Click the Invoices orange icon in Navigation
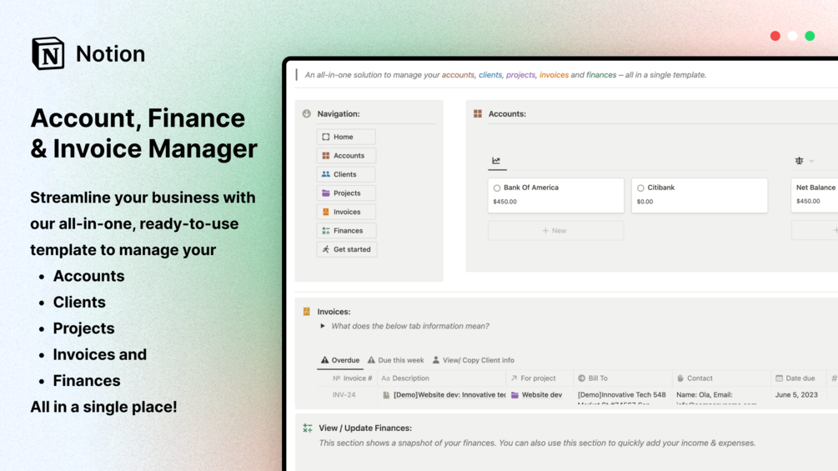Screen dimensions: 838x471 pos(325,212)
